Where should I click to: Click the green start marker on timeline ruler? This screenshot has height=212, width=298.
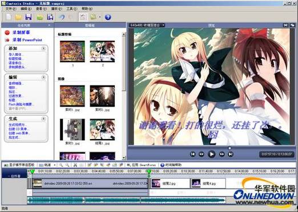point(33,172)
